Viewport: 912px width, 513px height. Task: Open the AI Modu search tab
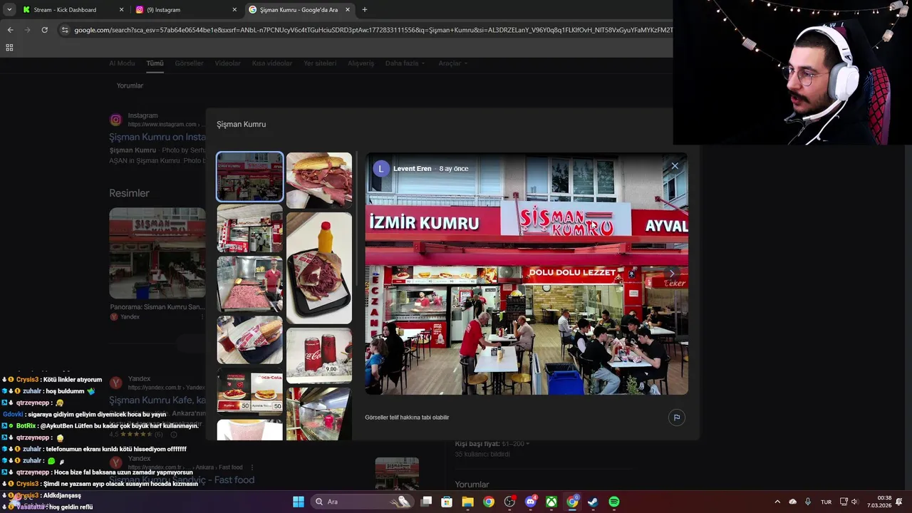point(122,63)
